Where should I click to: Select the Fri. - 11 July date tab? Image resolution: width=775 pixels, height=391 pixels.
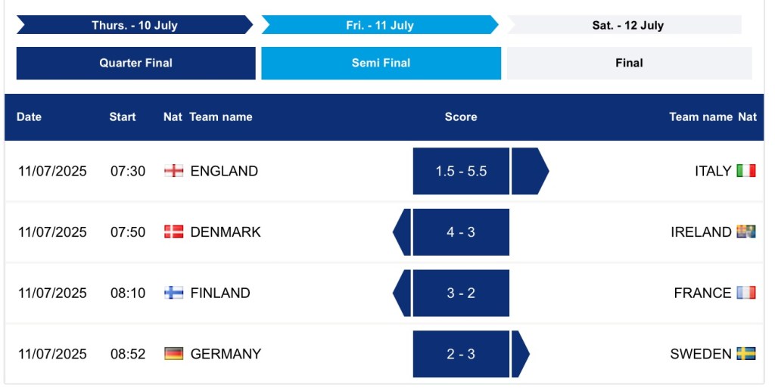pyautogui.click(x=380, y=25)
